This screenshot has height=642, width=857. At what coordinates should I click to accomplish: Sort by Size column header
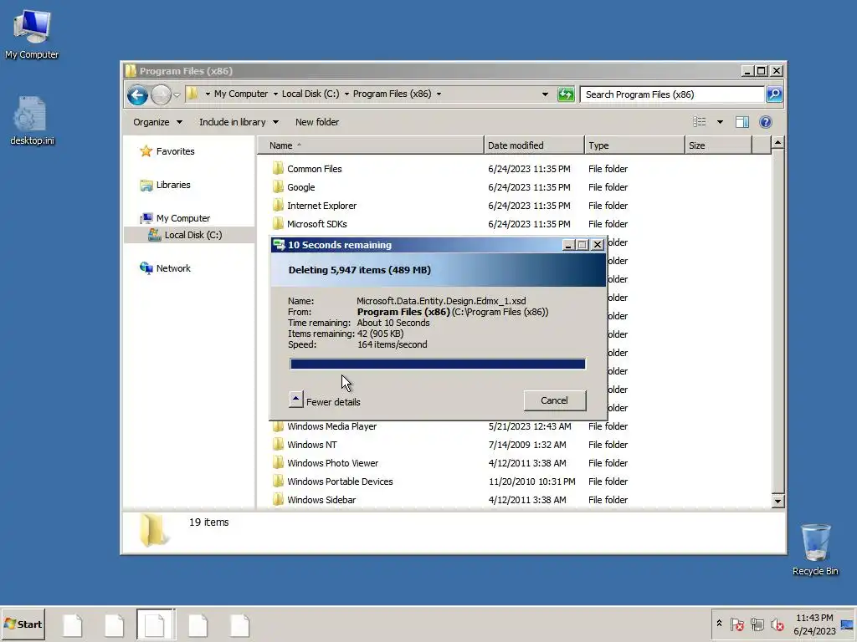point(719,145)
